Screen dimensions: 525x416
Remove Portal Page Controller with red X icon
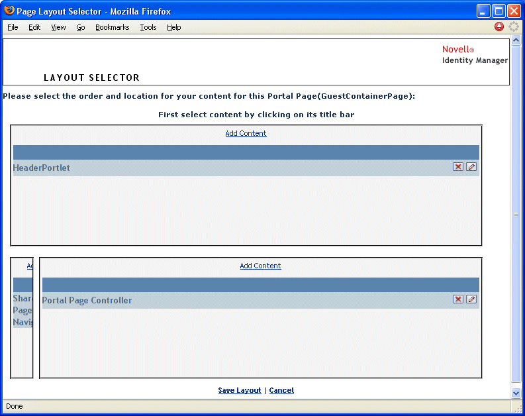click(457, 299)
